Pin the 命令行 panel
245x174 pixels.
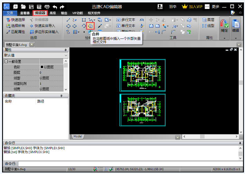[x=240, y=143]
